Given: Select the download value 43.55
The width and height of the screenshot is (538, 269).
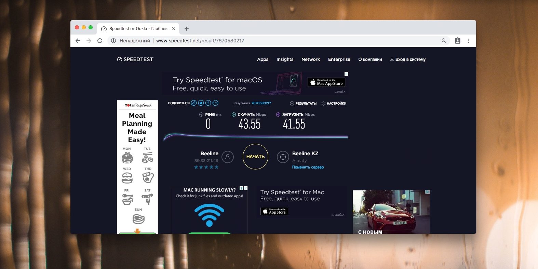Looking at the screenshot, I should tap(250, 124).
